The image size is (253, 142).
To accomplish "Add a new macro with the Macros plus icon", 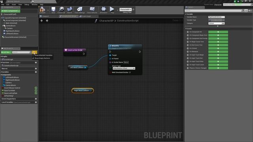I will point(36,69).
